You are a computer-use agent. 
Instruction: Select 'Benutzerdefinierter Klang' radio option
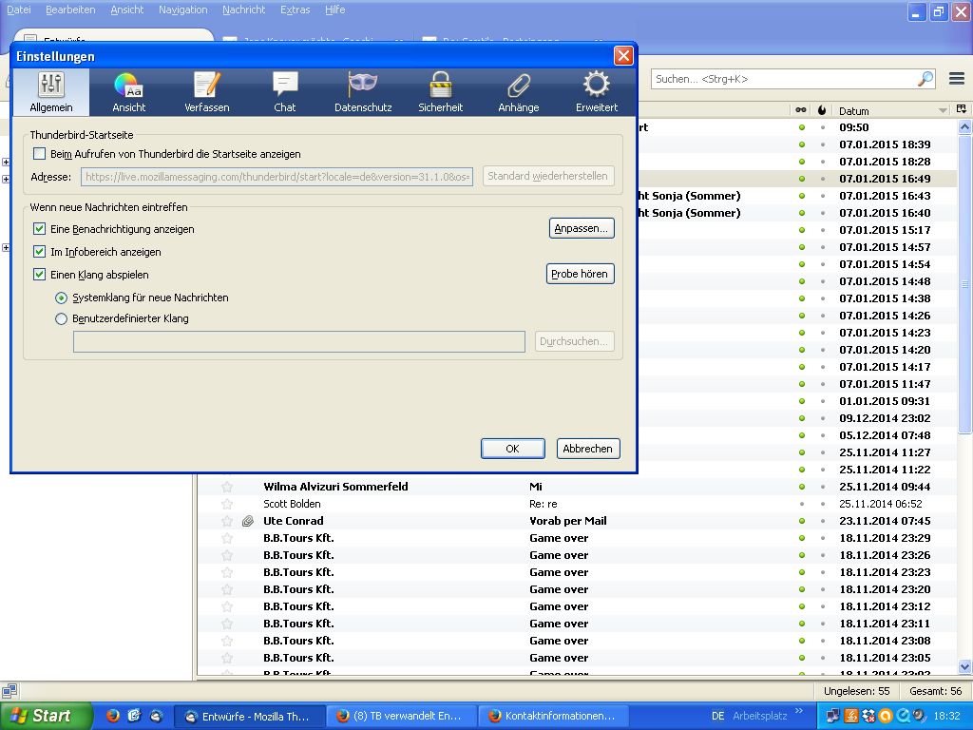point(62,319)
